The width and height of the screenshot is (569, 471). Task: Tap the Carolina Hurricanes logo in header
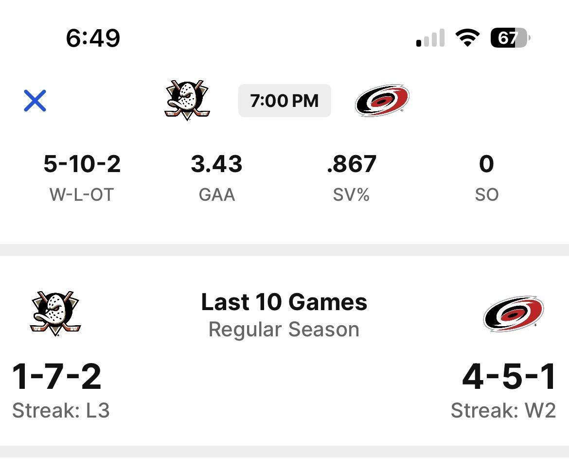pyautogui.click(x=382, y=100)
